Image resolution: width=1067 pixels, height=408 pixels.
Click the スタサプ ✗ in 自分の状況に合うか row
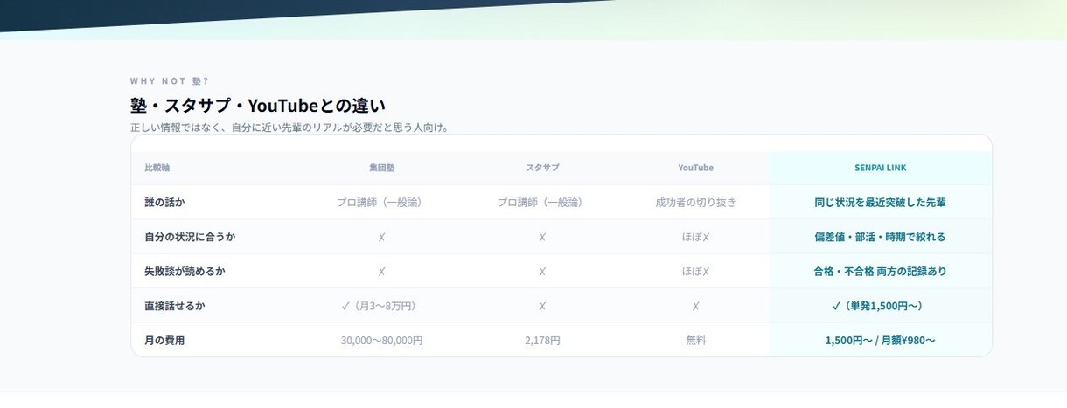(x=542, y=237)
